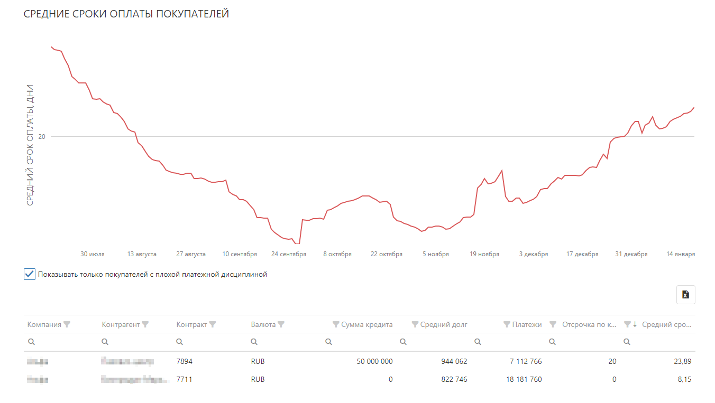The height and width of the screenshot is (403, 715).
Task: Sort table by Средний долг header
Action: [x=444, y=324]
